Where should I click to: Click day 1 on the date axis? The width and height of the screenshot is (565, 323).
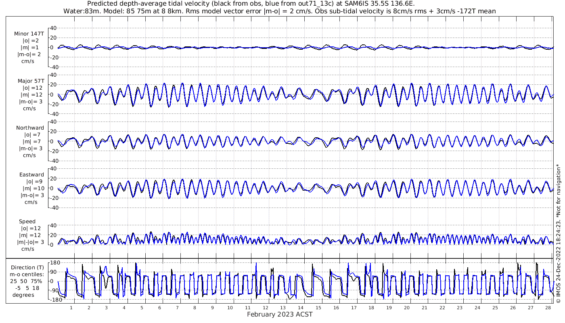[x=71, y=308]
